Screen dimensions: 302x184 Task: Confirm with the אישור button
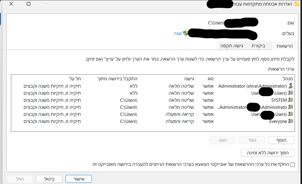click(79, 179)
